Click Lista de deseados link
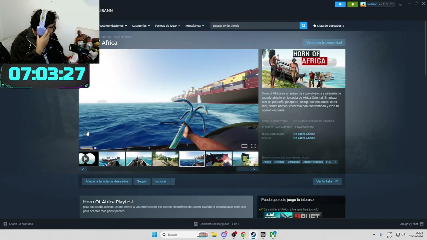427x240 pixels. [x=328, y=26]
